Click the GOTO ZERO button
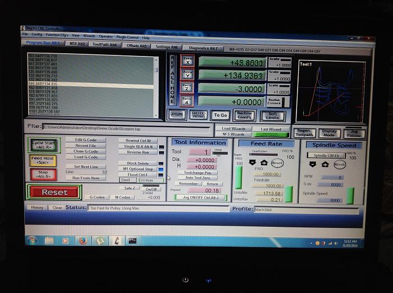This screenshot has width=393, height=293. (x=199, y=115)
